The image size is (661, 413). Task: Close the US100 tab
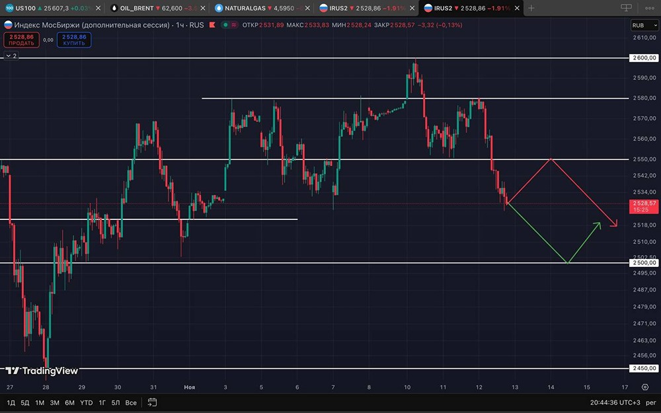tap(98, 8)
